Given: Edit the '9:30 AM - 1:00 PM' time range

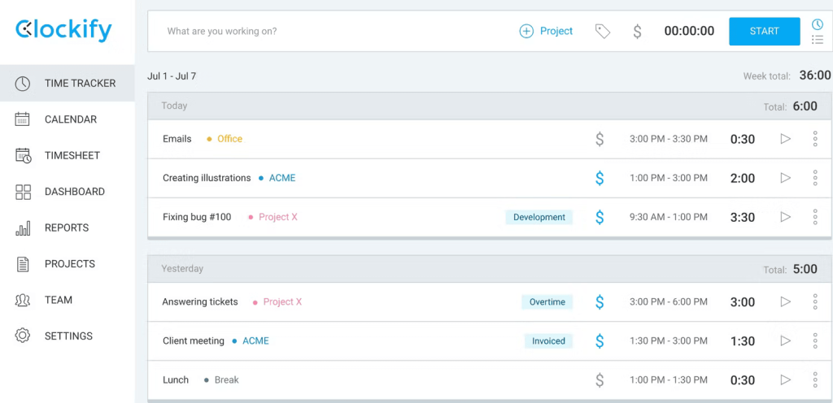Looking at the screenshot, I should tap(669, 217).
